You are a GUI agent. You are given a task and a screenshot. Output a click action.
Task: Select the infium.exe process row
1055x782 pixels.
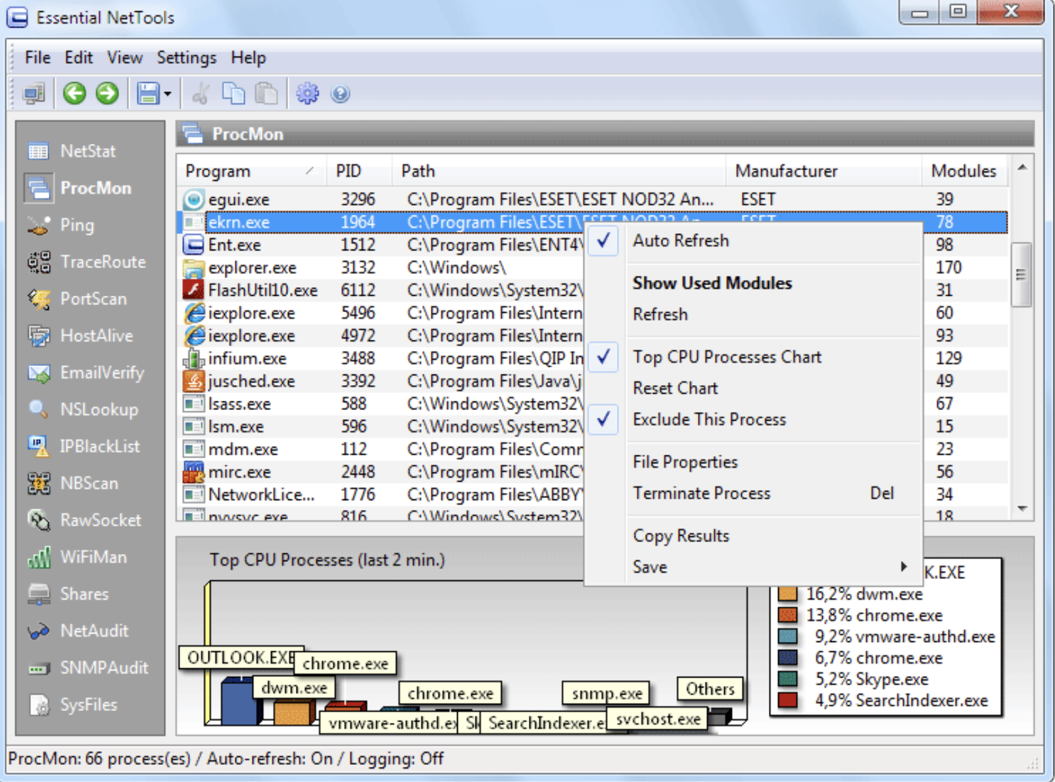pyautogui.click(x=381, y=358)
